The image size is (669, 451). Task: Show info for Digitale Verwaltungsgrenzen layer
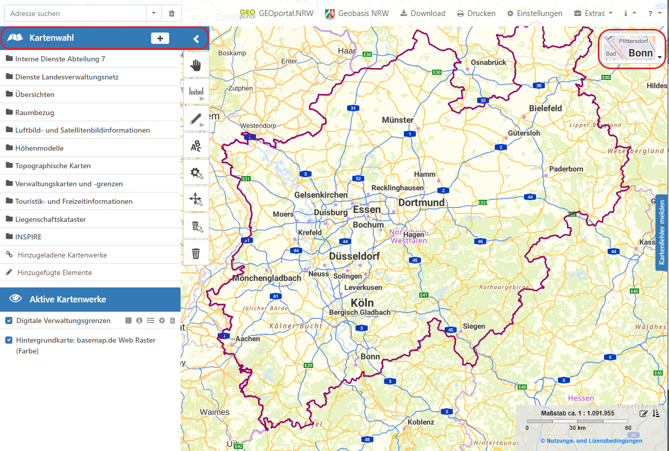139,320
